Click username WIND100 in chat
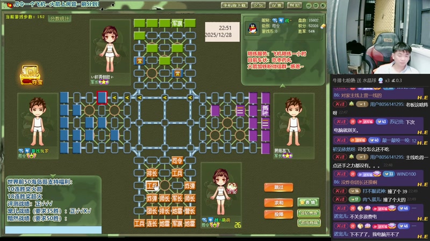 [406, 174]
